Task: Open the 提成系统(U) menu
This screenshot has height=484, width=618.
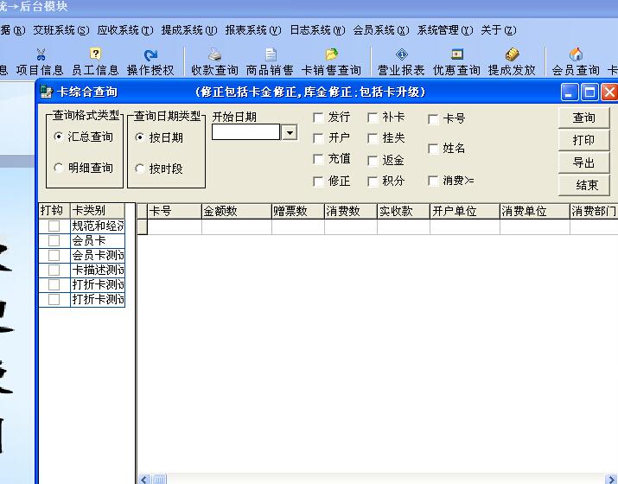Action: point(189,30)
